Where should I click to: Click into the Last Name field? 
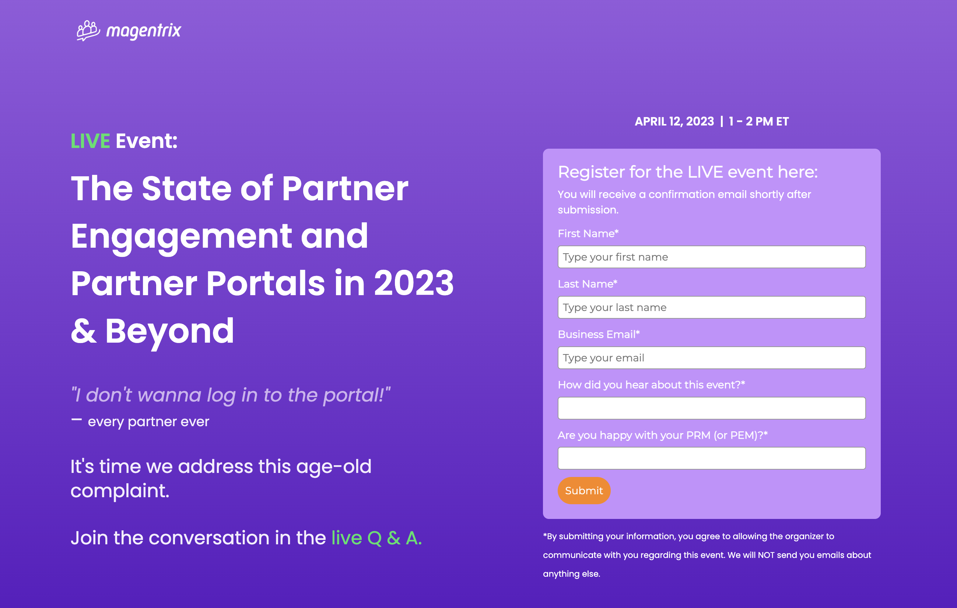(711, 307)
